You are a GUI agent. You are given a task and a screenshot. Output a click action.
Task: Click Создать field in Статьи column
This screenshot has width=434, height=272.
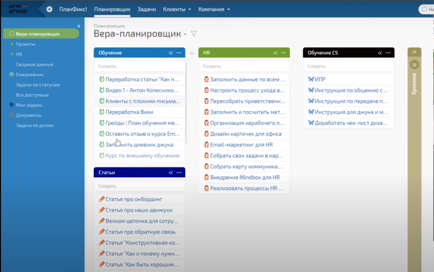pos(140,186)
